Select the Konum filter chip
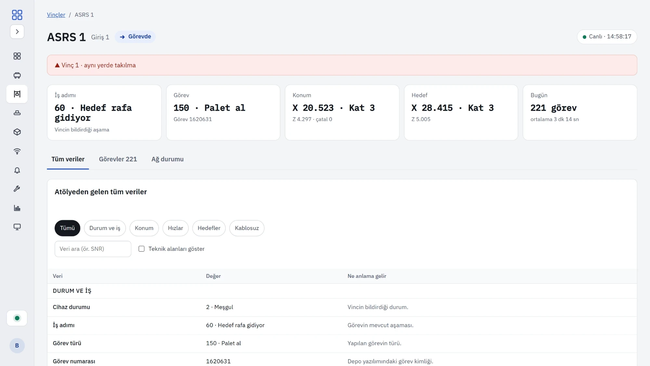This screenshot has height=366, width=650. click(x=144, y=228)
